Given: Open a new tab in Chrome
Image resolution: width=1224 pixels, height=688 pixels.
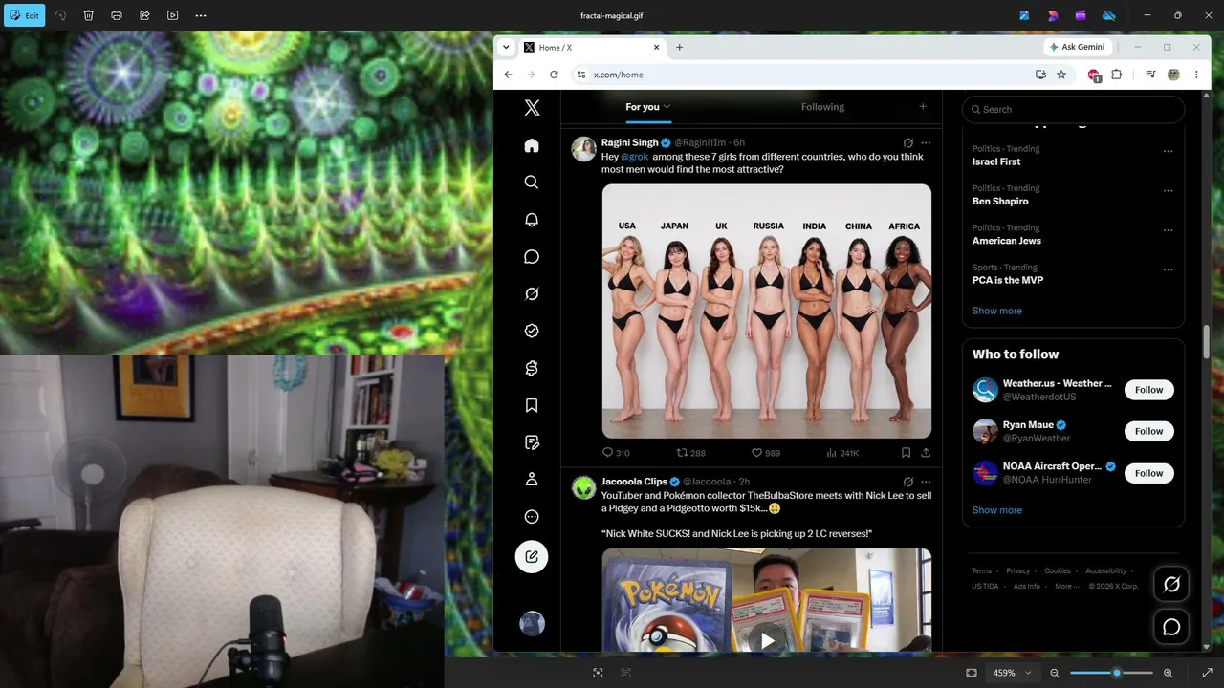Looking at the screenshot, I should tap(680, 47).
